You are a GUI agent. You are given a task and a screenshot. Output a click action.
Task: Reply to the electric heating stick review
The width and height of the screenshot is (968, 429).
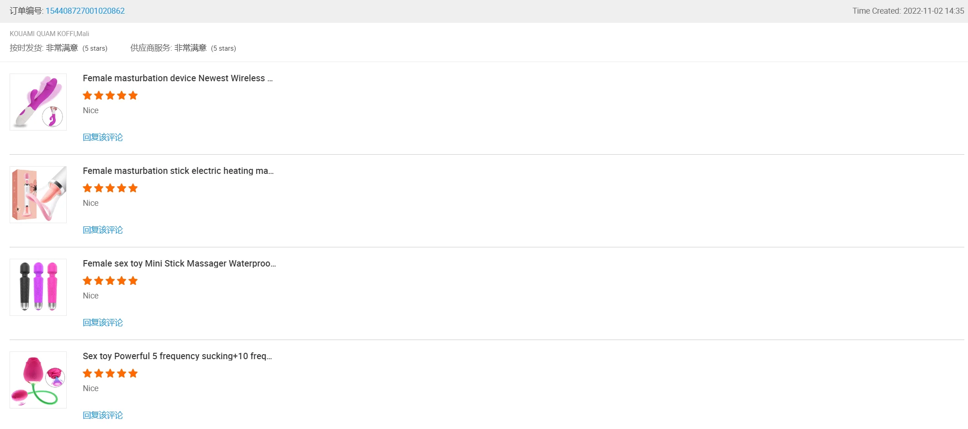pos(103,230)
